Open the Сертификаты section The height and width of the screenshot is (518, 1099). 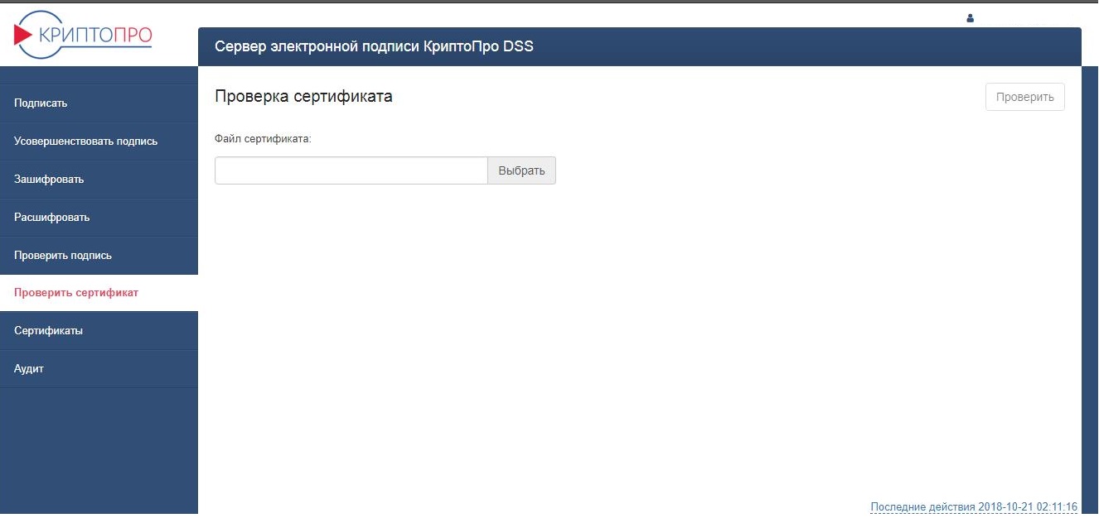99,331
